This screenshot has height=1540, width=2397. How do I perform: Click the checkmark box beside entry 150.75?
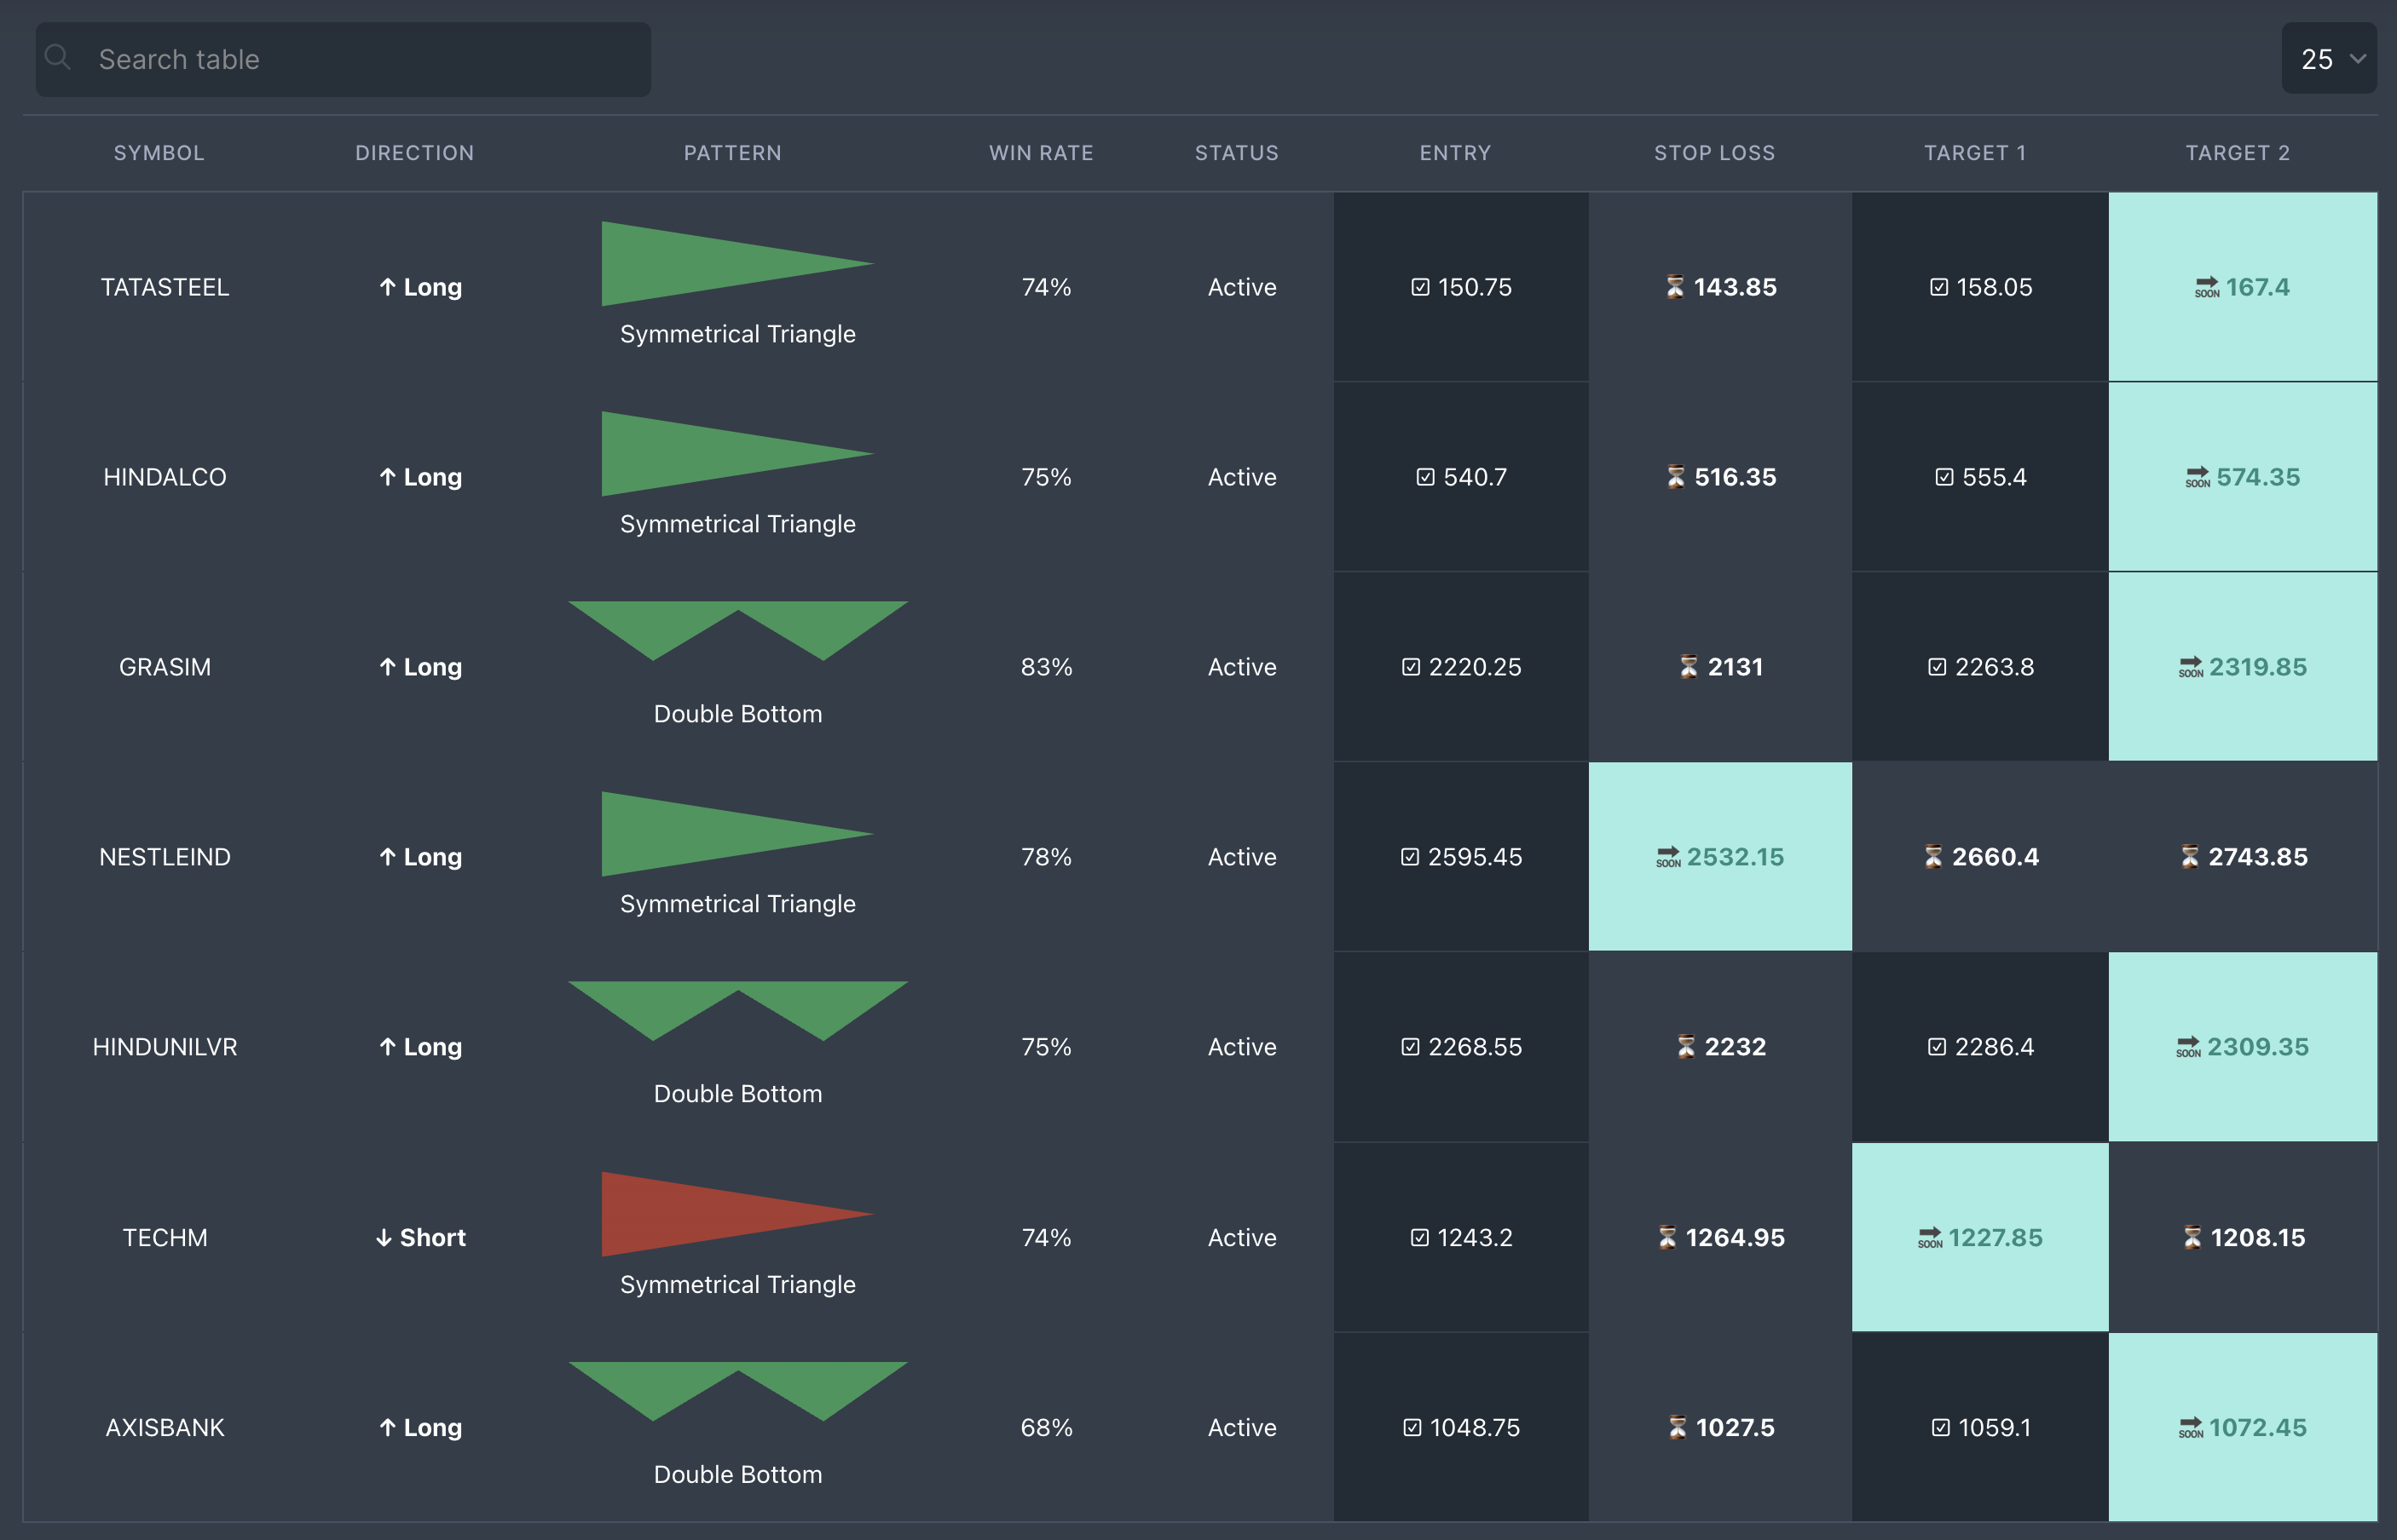[x=1419, y=287]
